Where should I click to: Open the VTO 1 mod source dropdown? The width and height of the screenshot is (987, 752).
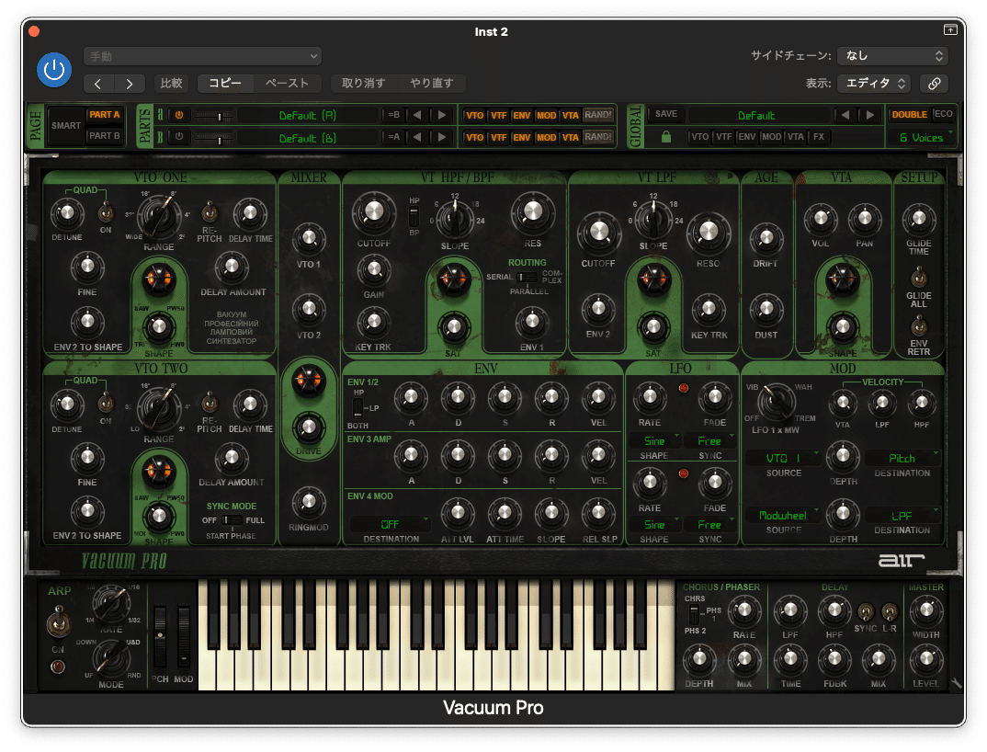(x=783, y=459)
